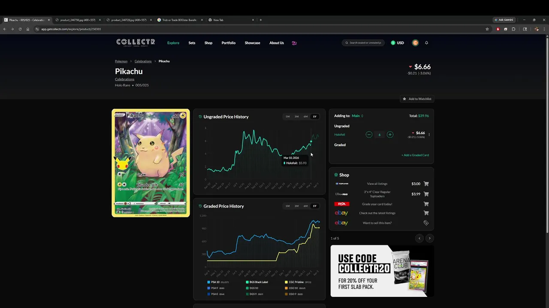
Task: Switch to the Trick or Trade BOOster Bundle tab
Action: pyautogui.click(x=179, y=20)
